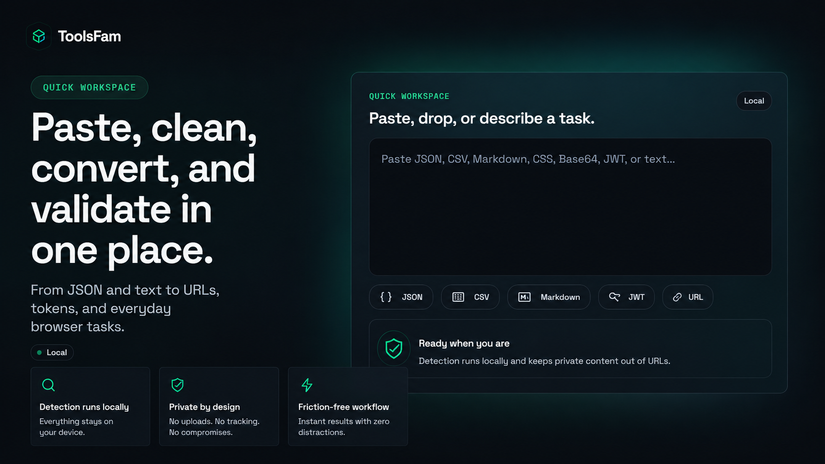The image size is (825, 464).
Task: Click the Local status badge with green dot
Action: click(x=52, y=352)
